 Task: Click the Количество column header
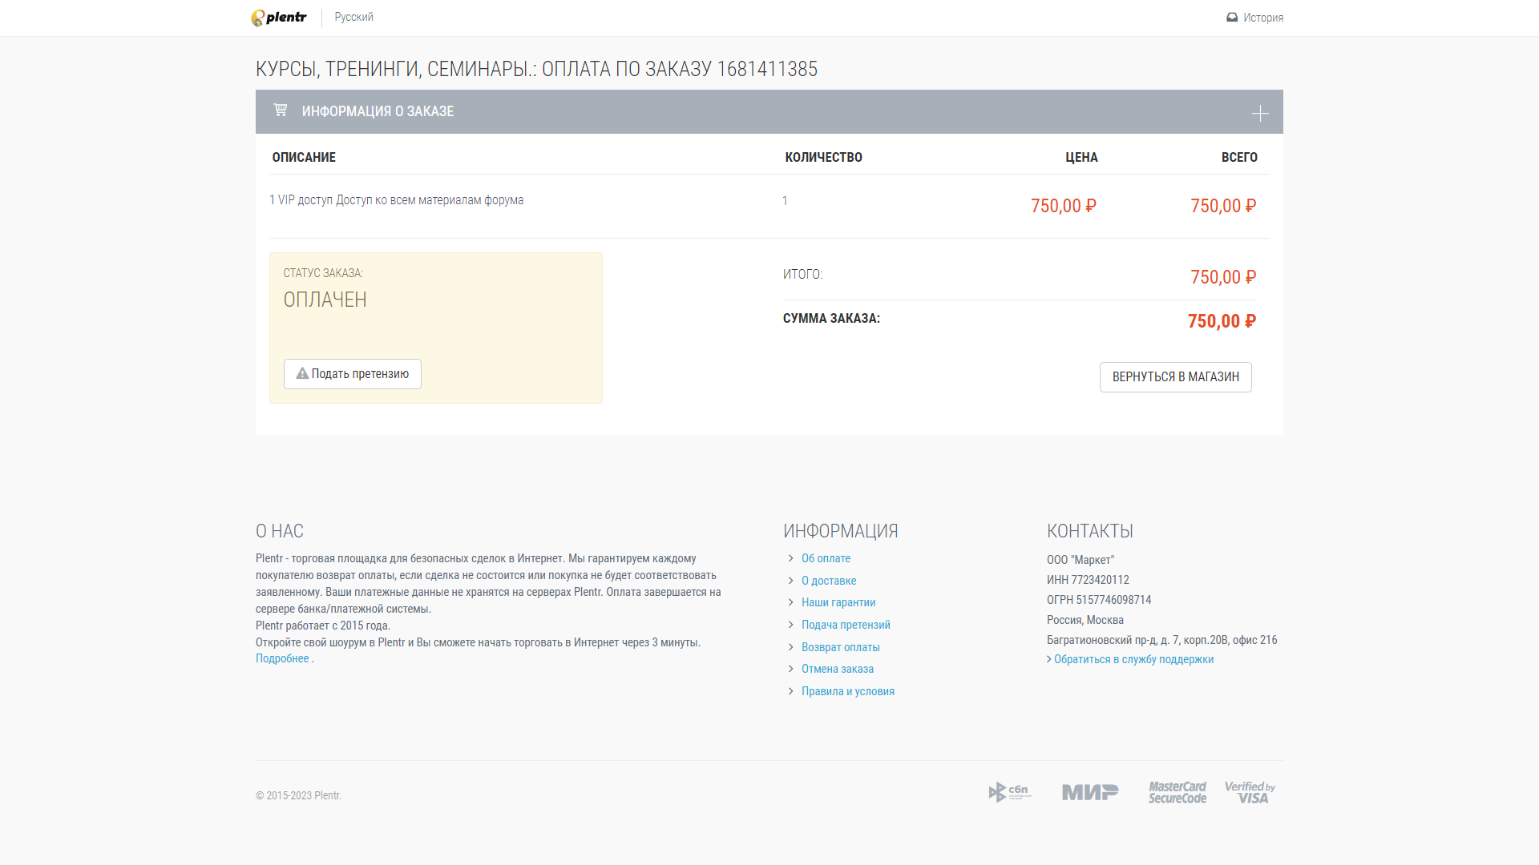click(x=823, y=157)
